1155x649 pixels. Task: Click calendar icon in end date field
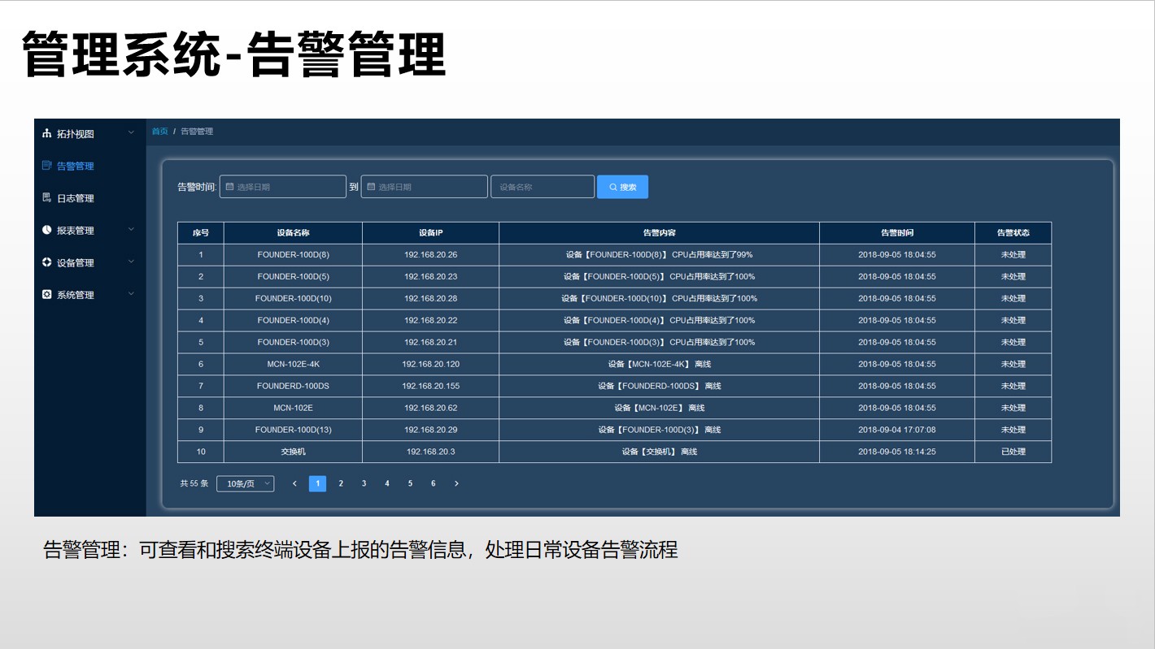[371, 187]
